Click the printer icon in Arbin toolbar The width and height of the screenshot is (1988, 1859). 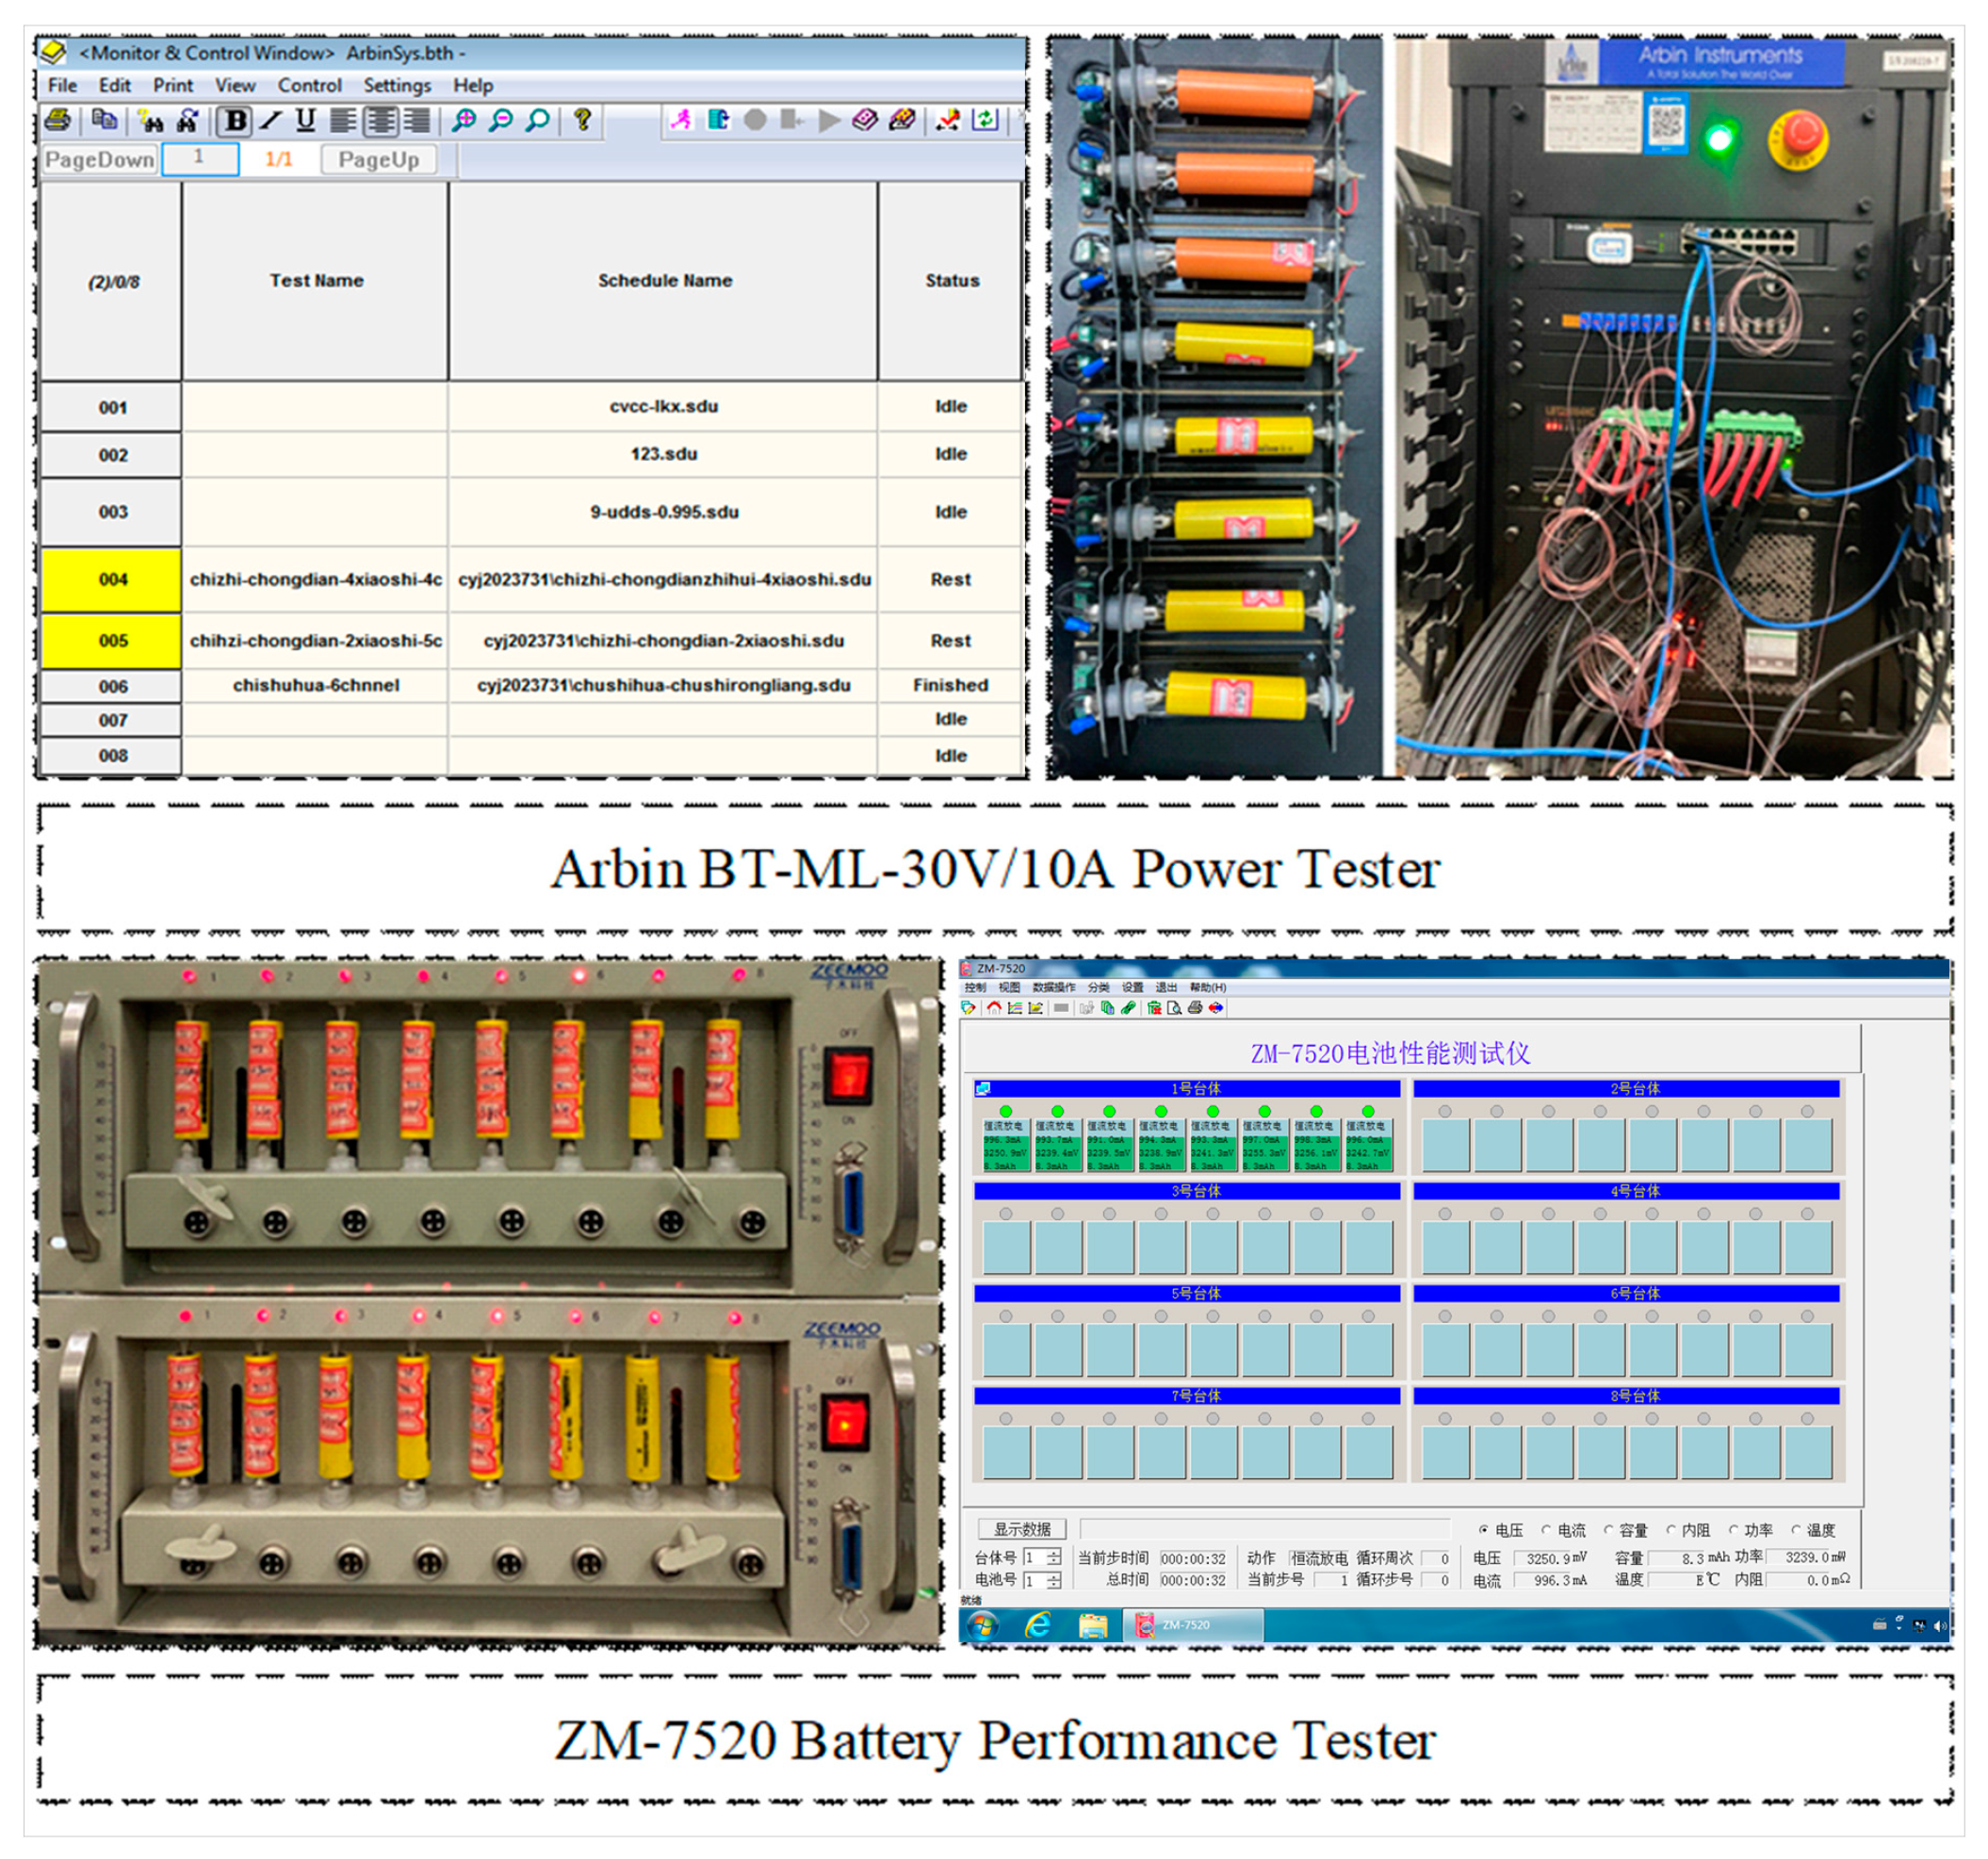coord(58,121)
